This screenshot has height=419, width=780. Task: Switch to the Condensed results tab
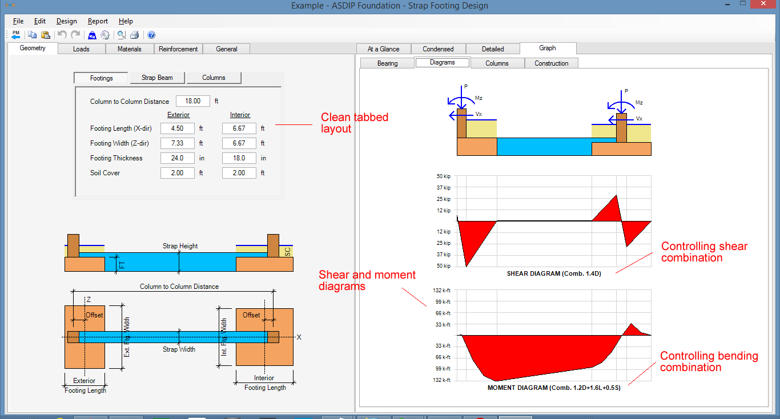(x=438, y=49)
